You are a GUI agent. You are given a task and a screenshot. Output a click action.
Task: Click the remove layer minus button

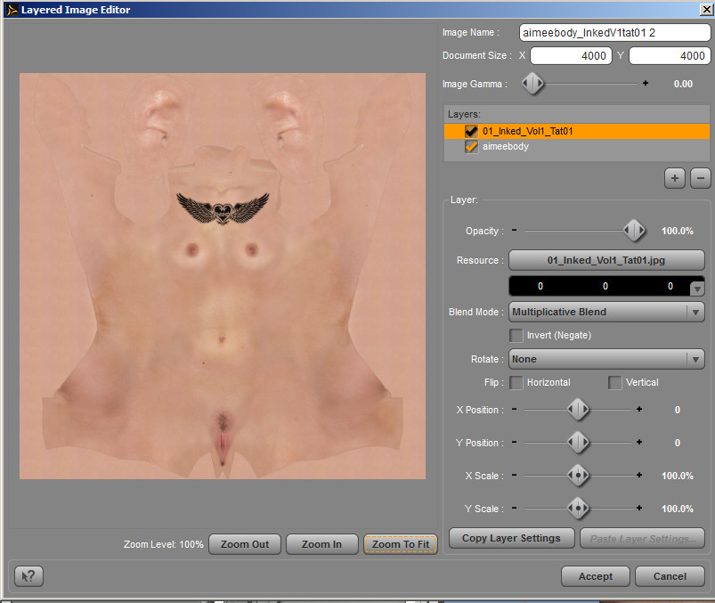pyautogui.click(x=701, y=178)
